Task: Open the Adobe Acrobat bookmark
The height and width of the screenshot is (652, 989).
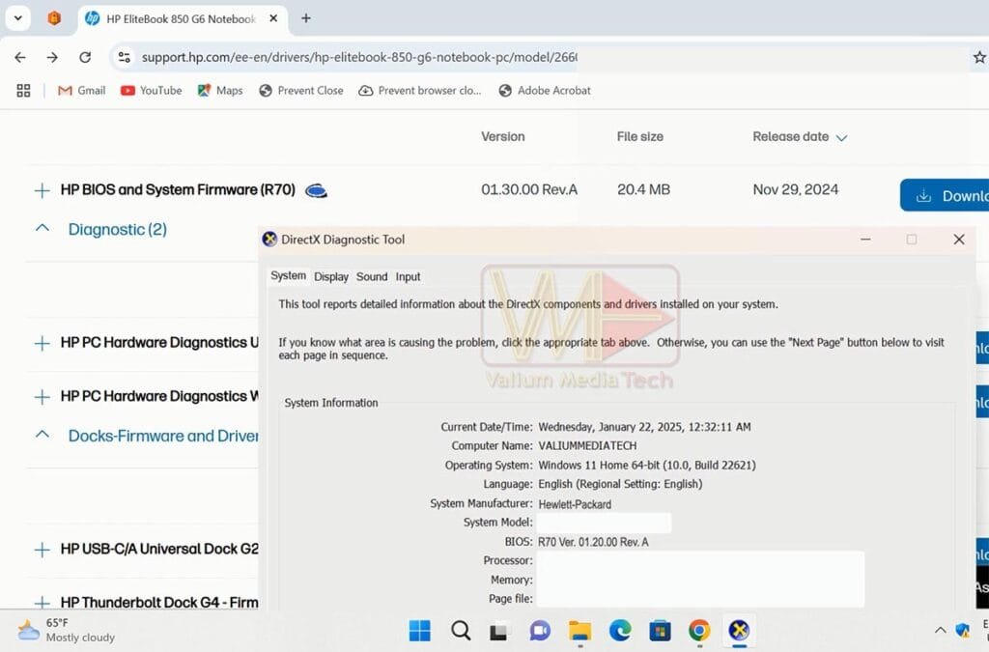Action: pos(545,91)
